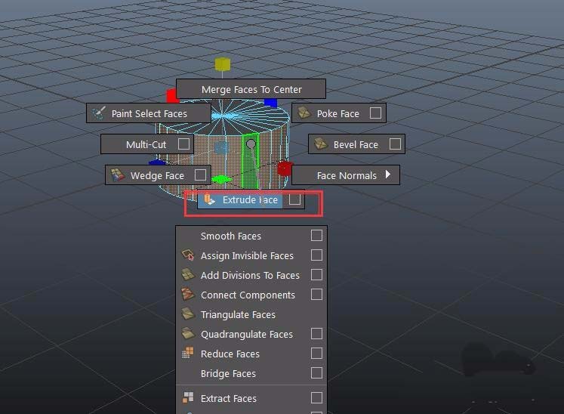Image resolution: width=564 pixels, height=414 pixels.
Task: Choose Bridge Faces entry
Action: tap(251, 373)
